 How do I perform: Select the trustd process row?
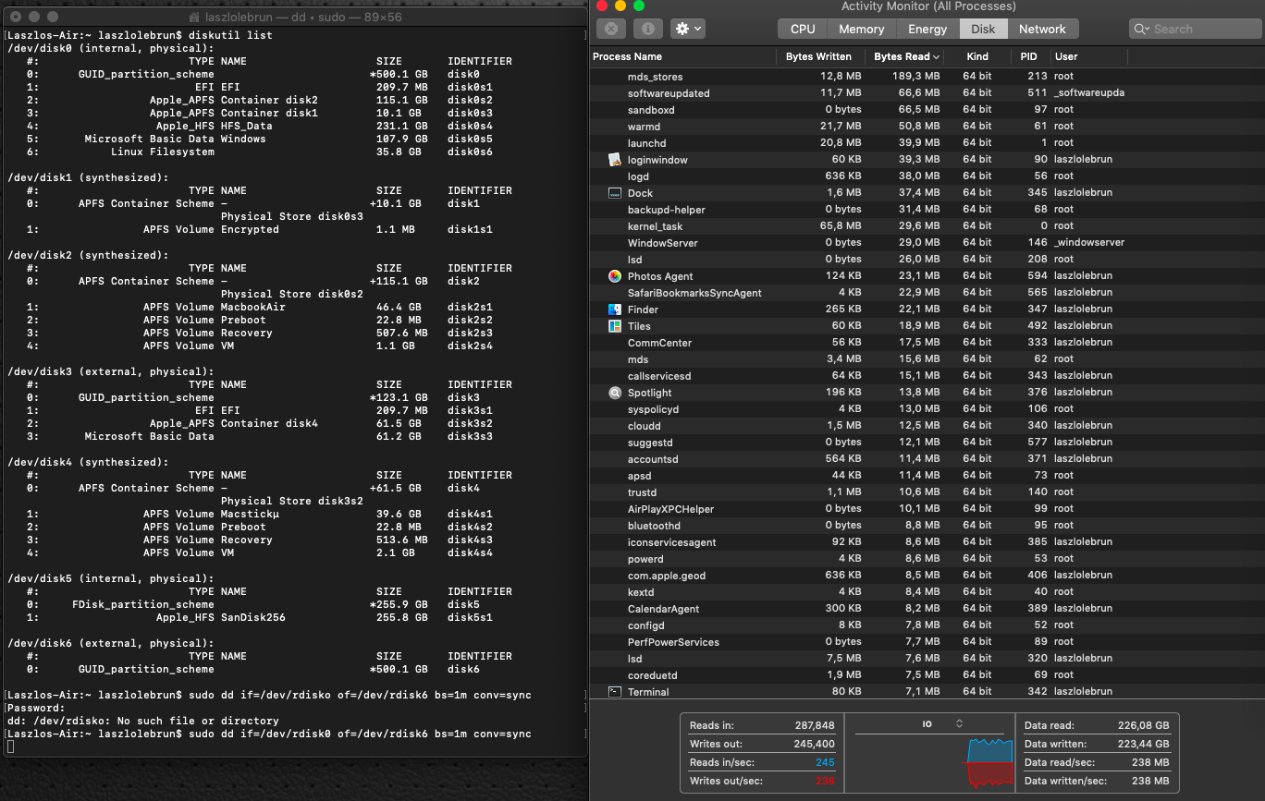(x=927, y=492)
